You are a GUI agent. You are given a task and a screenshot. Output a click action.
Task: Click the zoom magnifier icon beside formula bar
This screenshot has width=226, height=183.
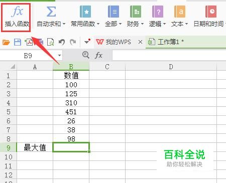(x=86, y=55)
